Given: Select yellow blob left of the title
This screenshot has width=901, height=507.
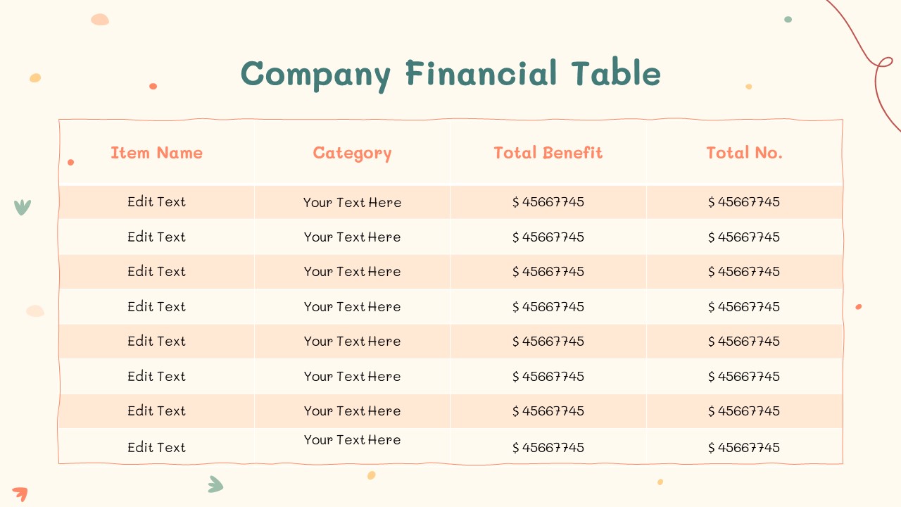Looking at the screenshot, I should (35, 78).
